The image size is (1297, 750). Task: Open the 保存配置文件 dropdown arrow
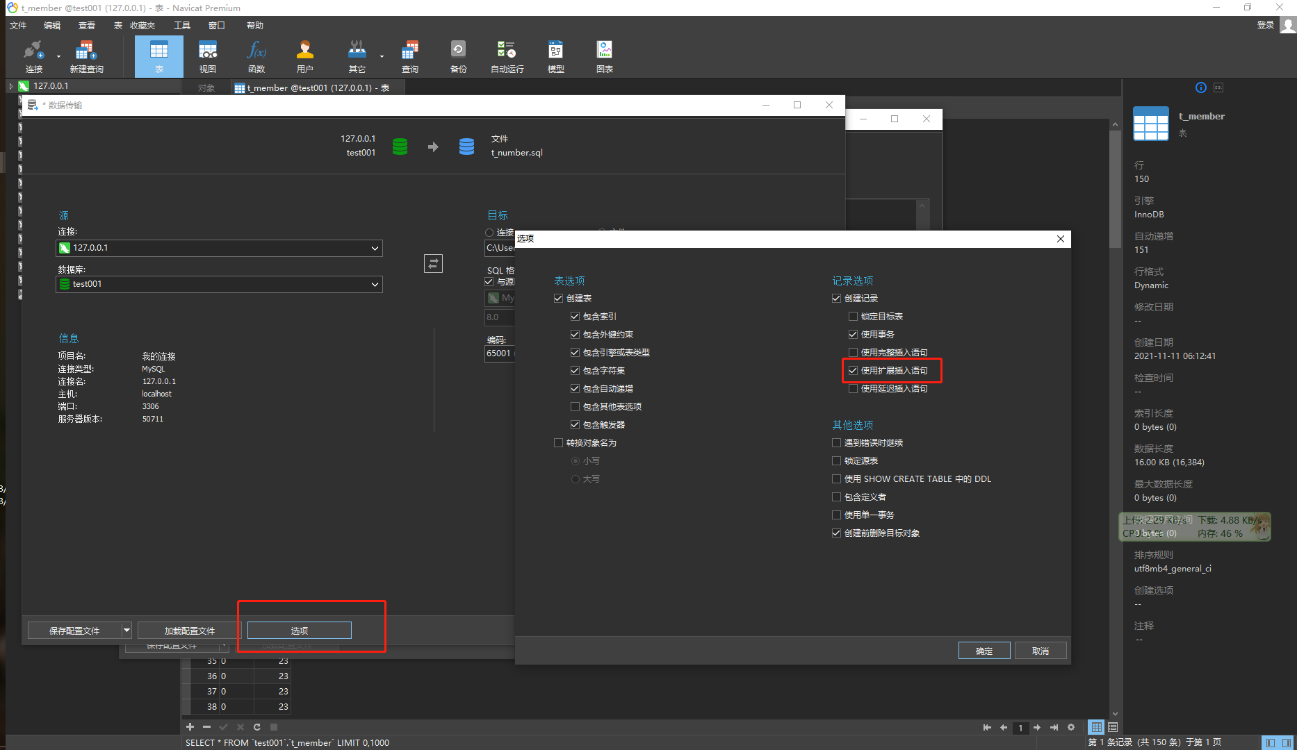tap(127, 631)
